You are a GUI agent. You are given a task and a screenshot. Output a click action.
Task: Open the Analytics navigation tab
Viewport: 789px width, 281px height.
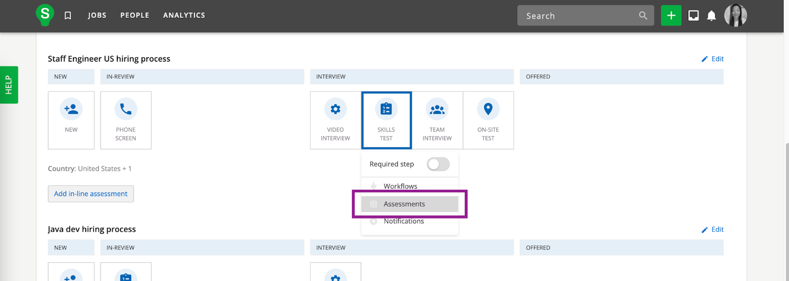184,15
